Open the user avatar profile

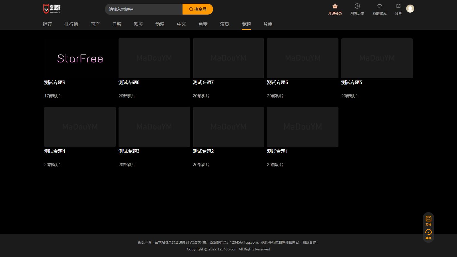click(410, 9)
